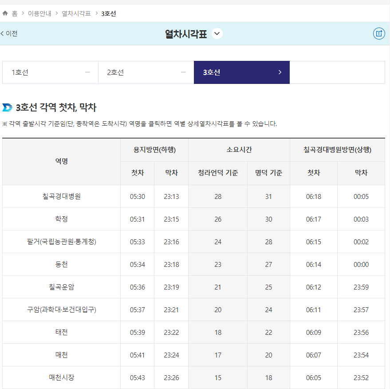
Task: Click 05:43 first train of 매천시장
Action: (x=137, y=378)
